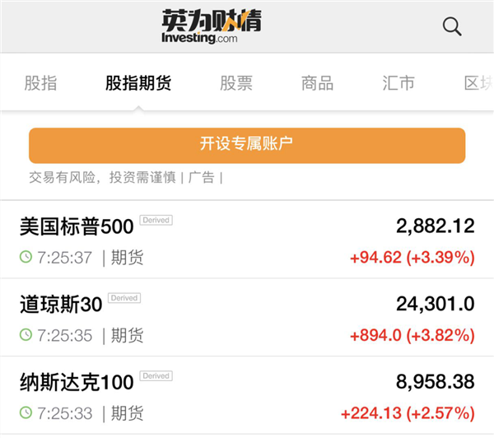
Task: Click clock icon beside 美国标普500 time
Action: click(26, 257)
